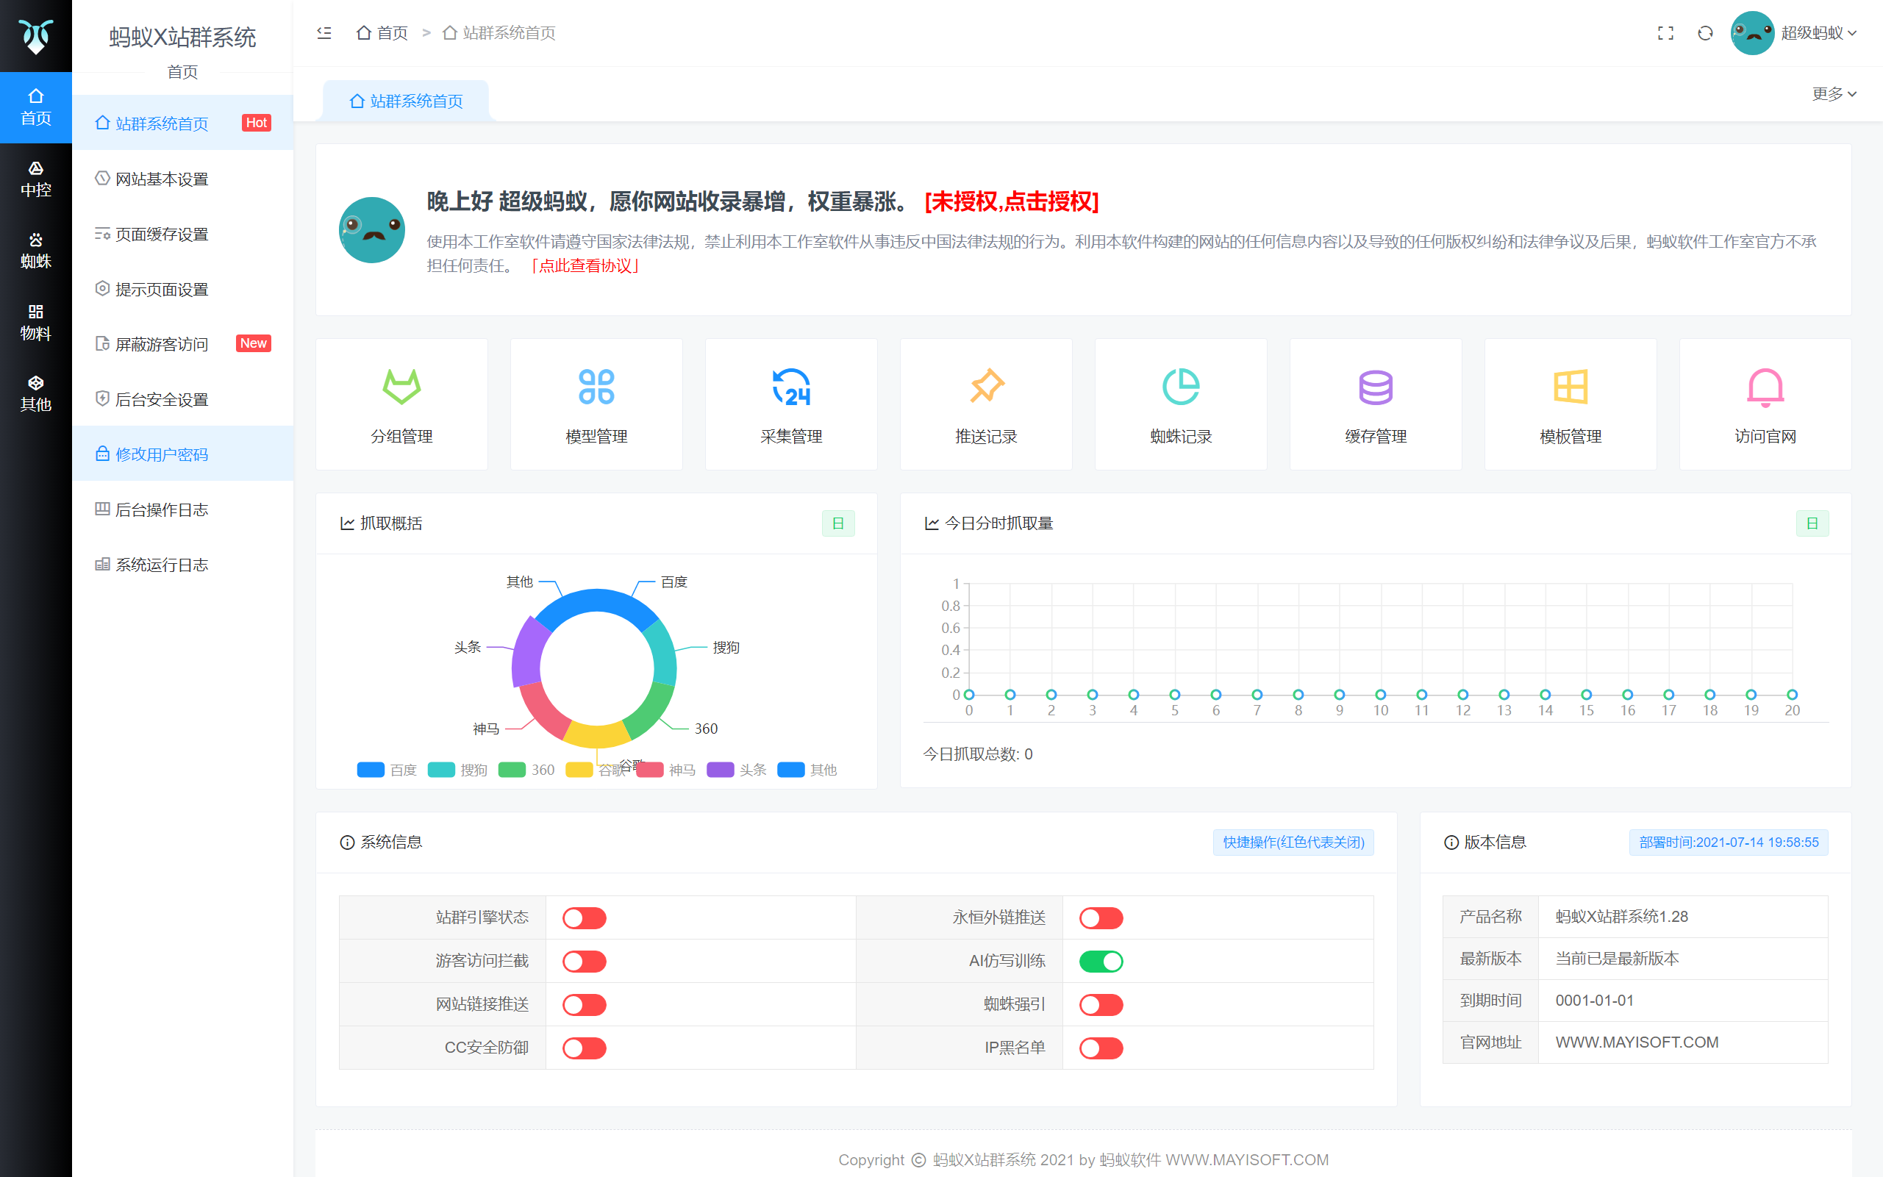The height and width of the screenshot is (1177, 1883).
Task: Toggle the 站群引擎状态 switch
Action: 584,917
